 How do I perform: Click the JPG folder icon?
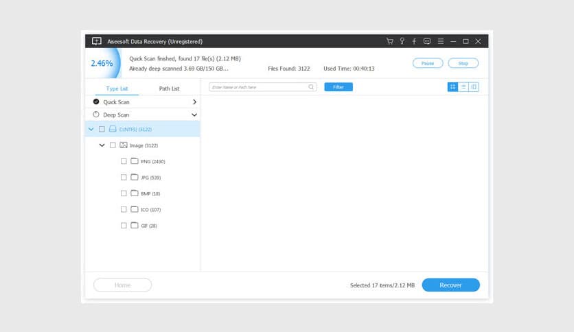(135, 177)
